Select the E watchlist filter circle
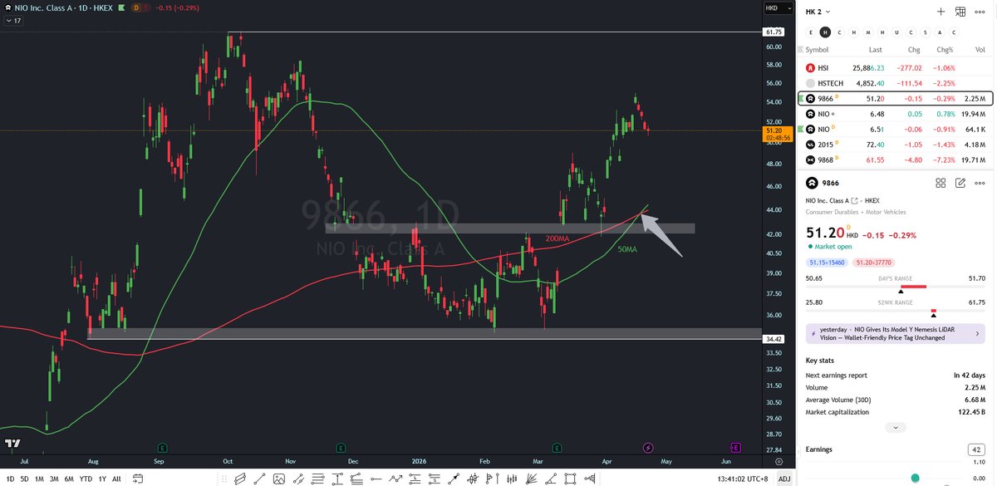Image resolution: width=997 pixels, height=486 pixels. click(810, 32)
